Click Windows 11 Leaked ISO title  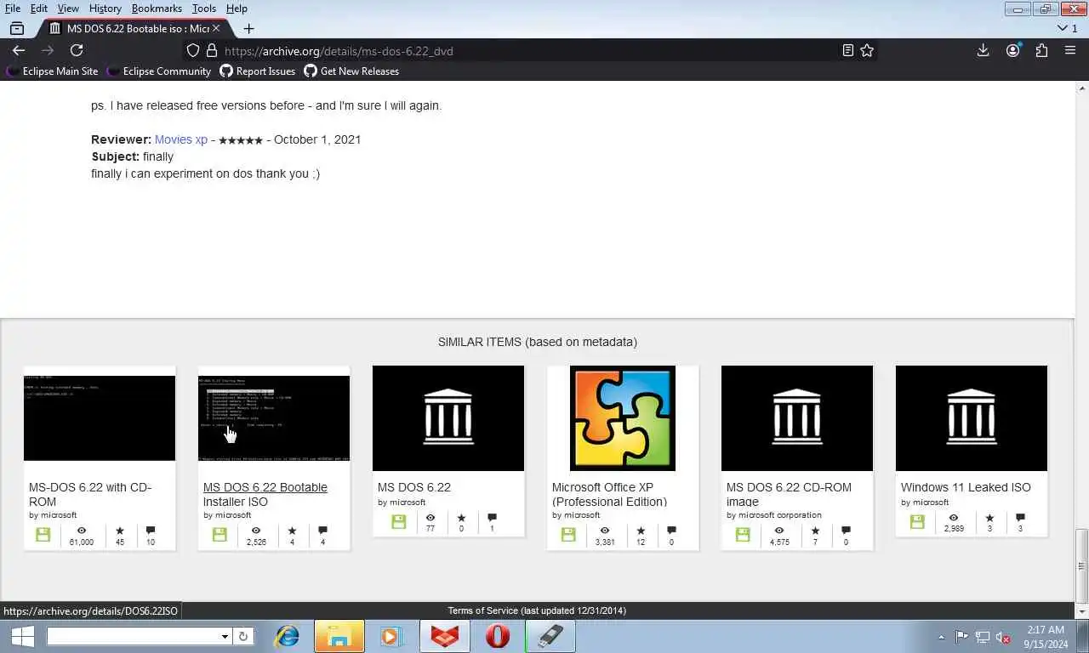(966, 487)
